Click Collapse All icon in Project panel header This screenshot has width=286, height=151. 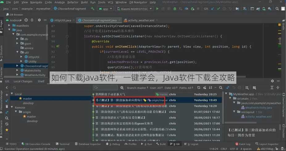click(x=32, y=20)
